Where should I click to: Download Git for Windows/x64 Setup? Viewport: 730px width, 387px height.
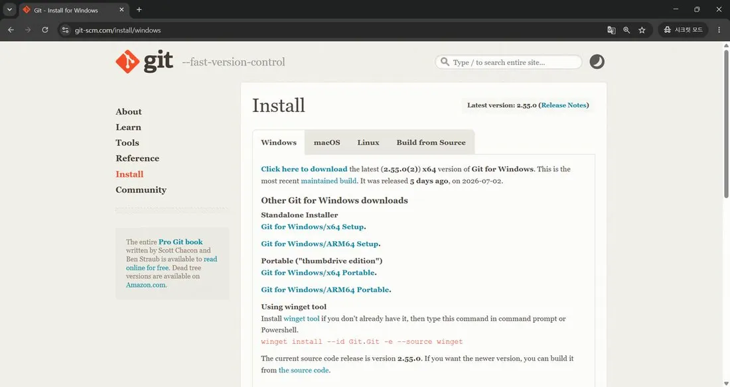coord(313,227)
